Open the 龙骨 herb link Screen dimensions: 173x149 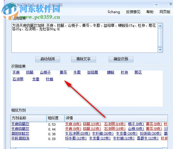pyautogui.click(x=36, y=79)
